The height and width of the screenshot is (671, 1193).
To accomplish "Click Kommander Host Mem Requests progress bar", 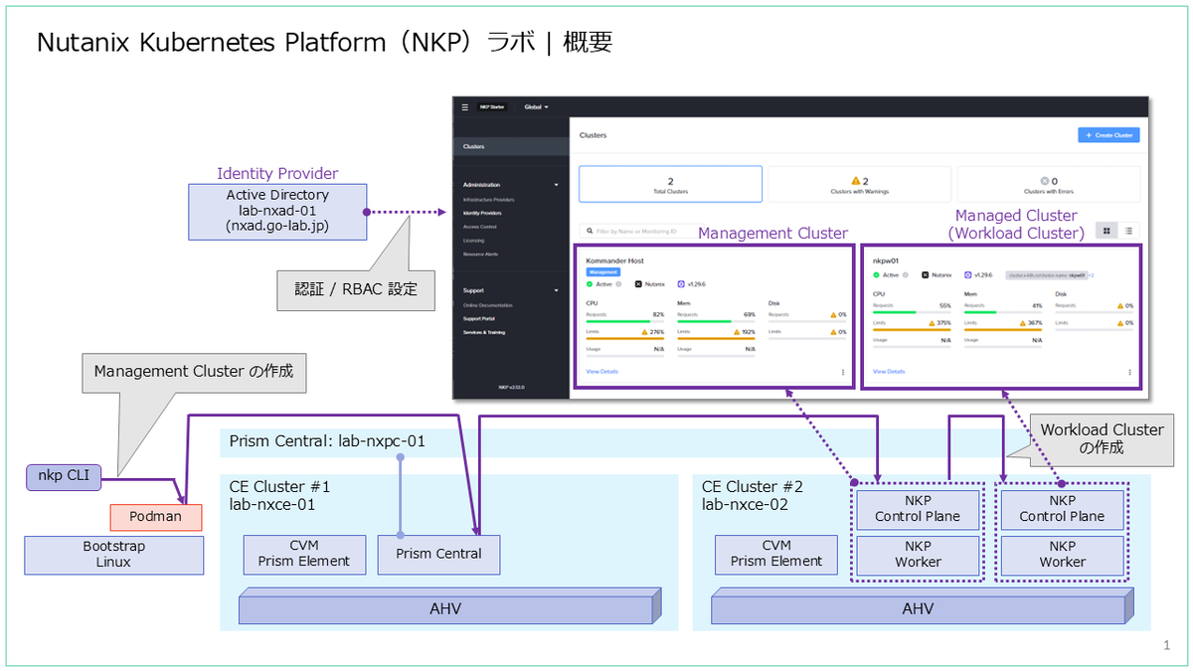I will [716, 321].
